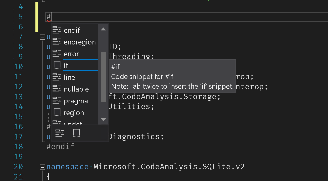
Task: Toggle the keywords filter at the completion list bottom
Action: (x=60, y=133)
